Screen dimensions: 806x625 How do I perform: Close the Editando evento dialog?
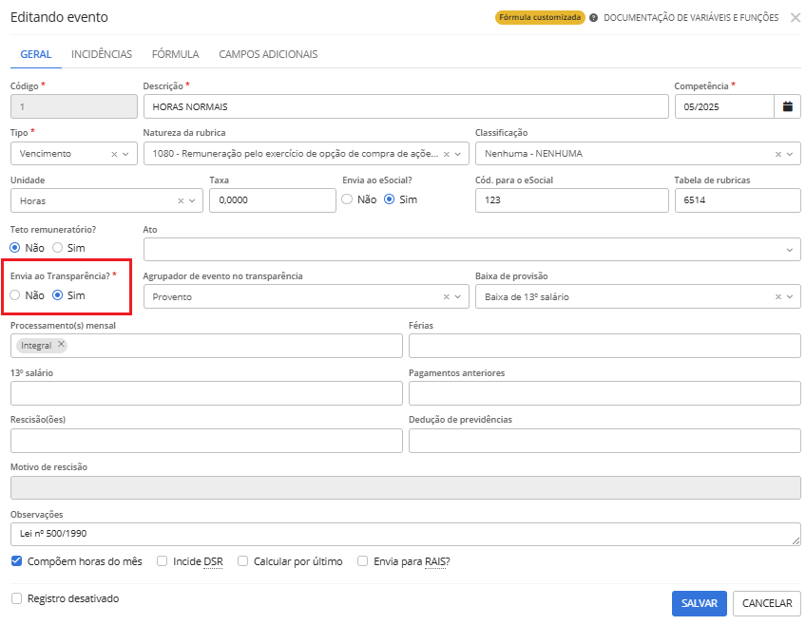795,17
